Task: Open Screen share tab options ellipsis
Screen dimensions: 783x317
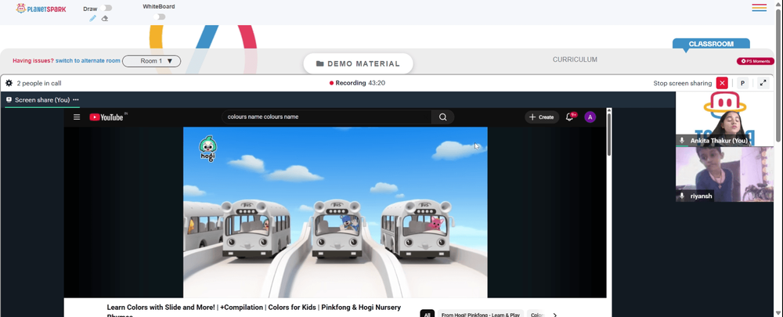Action: coord(76,100)
